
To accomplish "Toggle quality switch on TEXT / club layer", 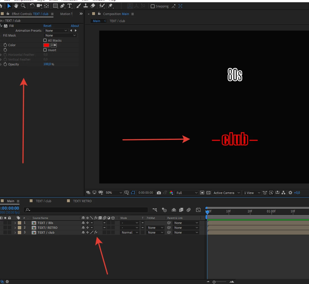I will point(92,232).
